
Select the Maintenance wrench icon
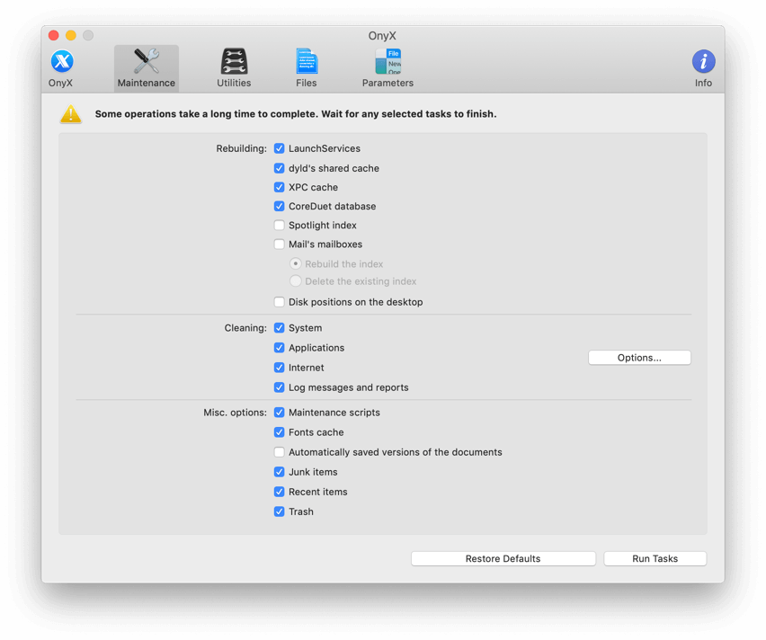(x=146, y=61)
